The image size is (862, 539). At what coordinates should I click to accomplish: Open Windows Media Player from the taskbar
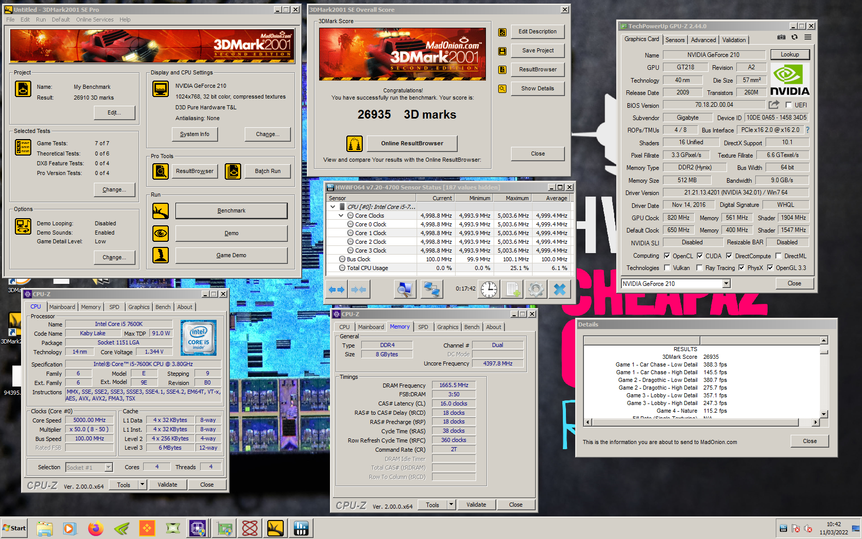coord(70,528)
